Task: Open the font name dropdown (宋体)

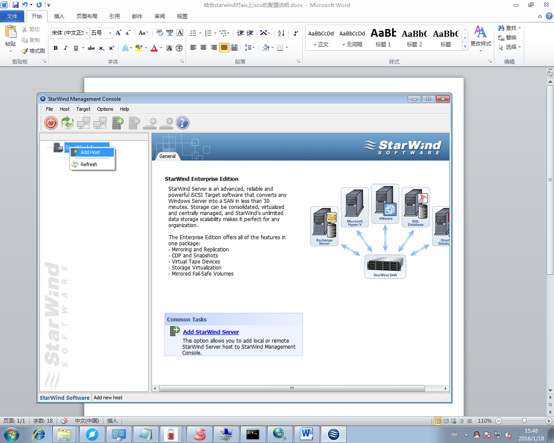Action: (87, 33)
